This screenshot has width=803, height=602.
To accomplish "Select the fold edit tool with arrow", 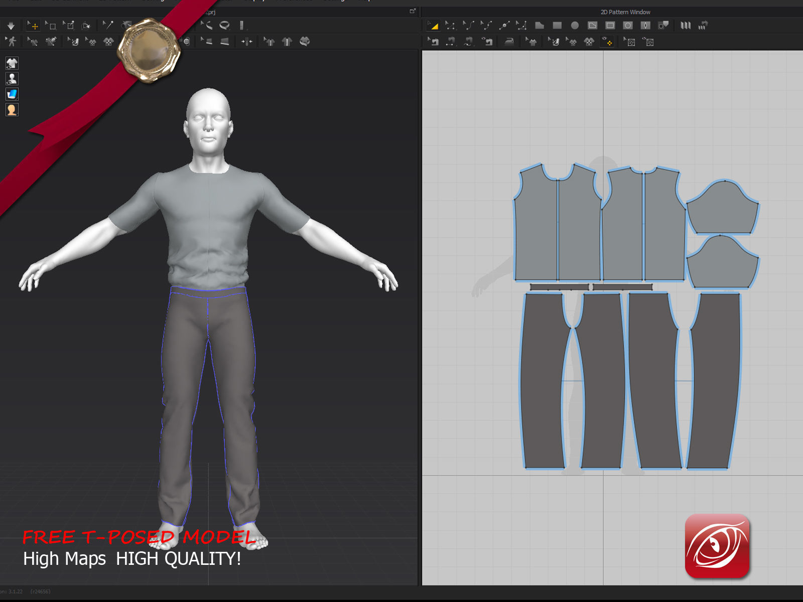I will 206,41.
